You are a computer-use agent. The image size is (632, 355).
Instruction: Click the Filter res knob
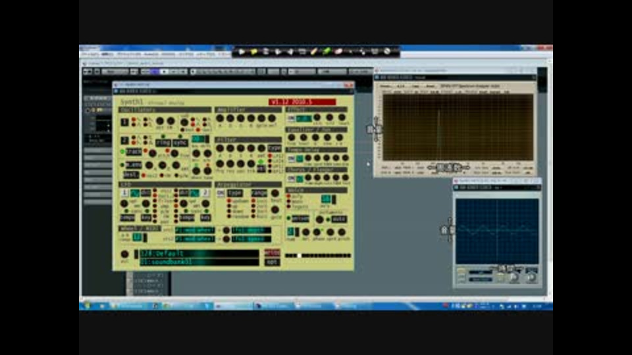point(230,164)
